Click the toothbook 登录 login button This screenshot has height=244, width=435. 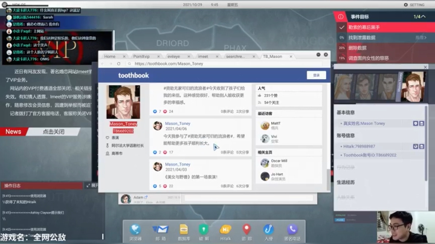[x=316, y=75]
